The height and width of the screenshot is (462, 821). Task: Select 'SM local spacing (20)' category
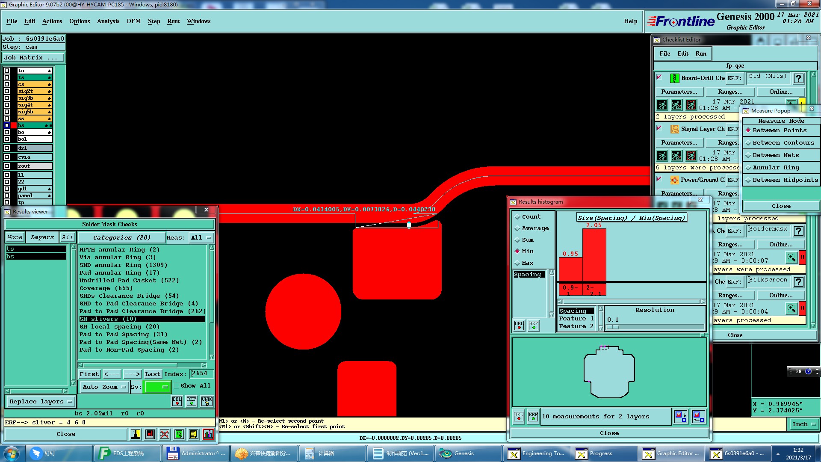point(119,327)
